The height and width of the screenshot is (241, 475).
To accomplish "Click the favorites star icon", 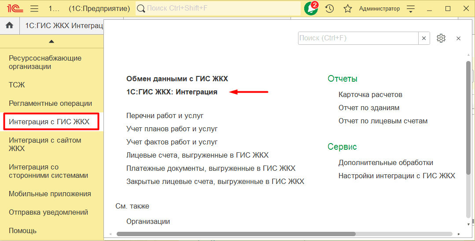I will coord(347,9).
